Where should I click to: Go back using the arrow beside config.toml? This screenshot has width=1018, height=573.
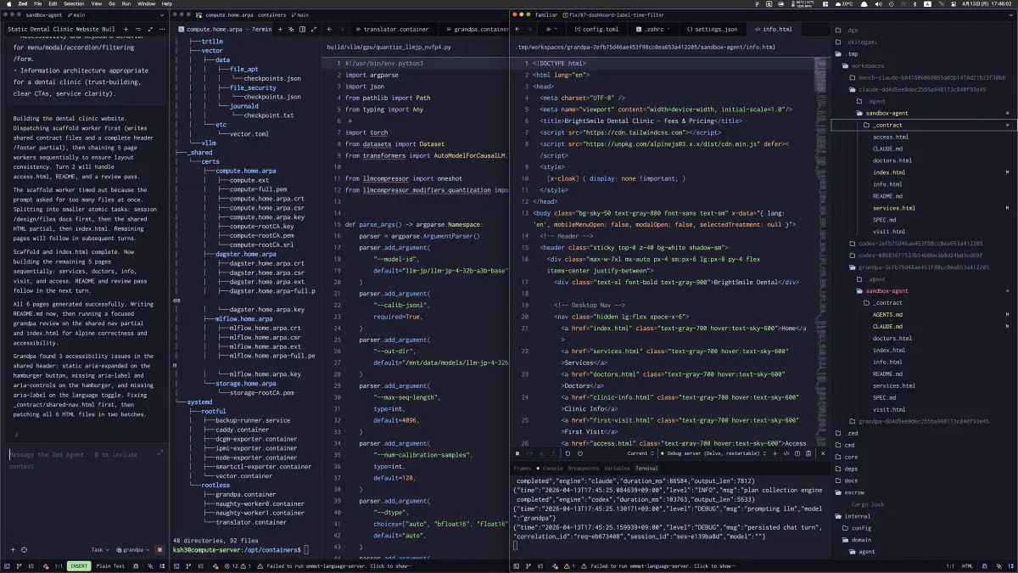pyautogui.click(x=517, y=29)
